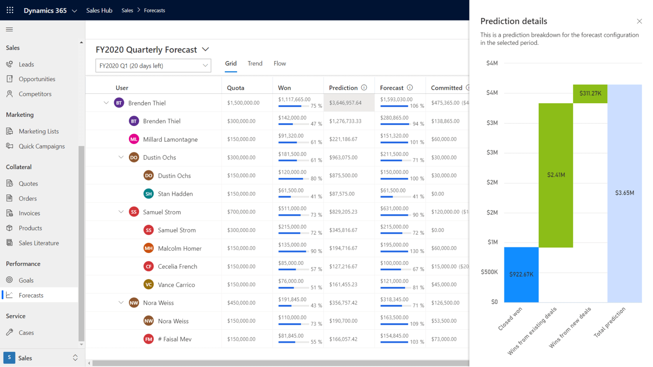Open Products under Collateral
This screenshot has width=653, height=367.
[30, 228]
